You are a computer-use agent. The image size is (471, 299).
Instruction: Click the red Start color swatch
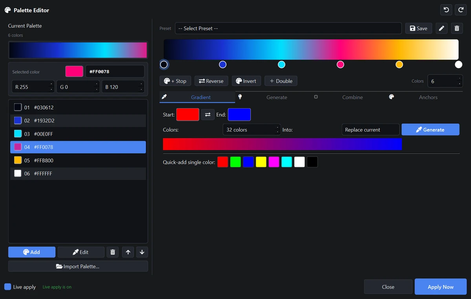tap(188, 115)
